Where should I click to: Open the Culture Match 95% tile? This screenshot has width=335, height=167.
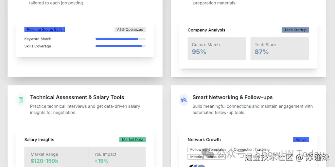point(217,49)
